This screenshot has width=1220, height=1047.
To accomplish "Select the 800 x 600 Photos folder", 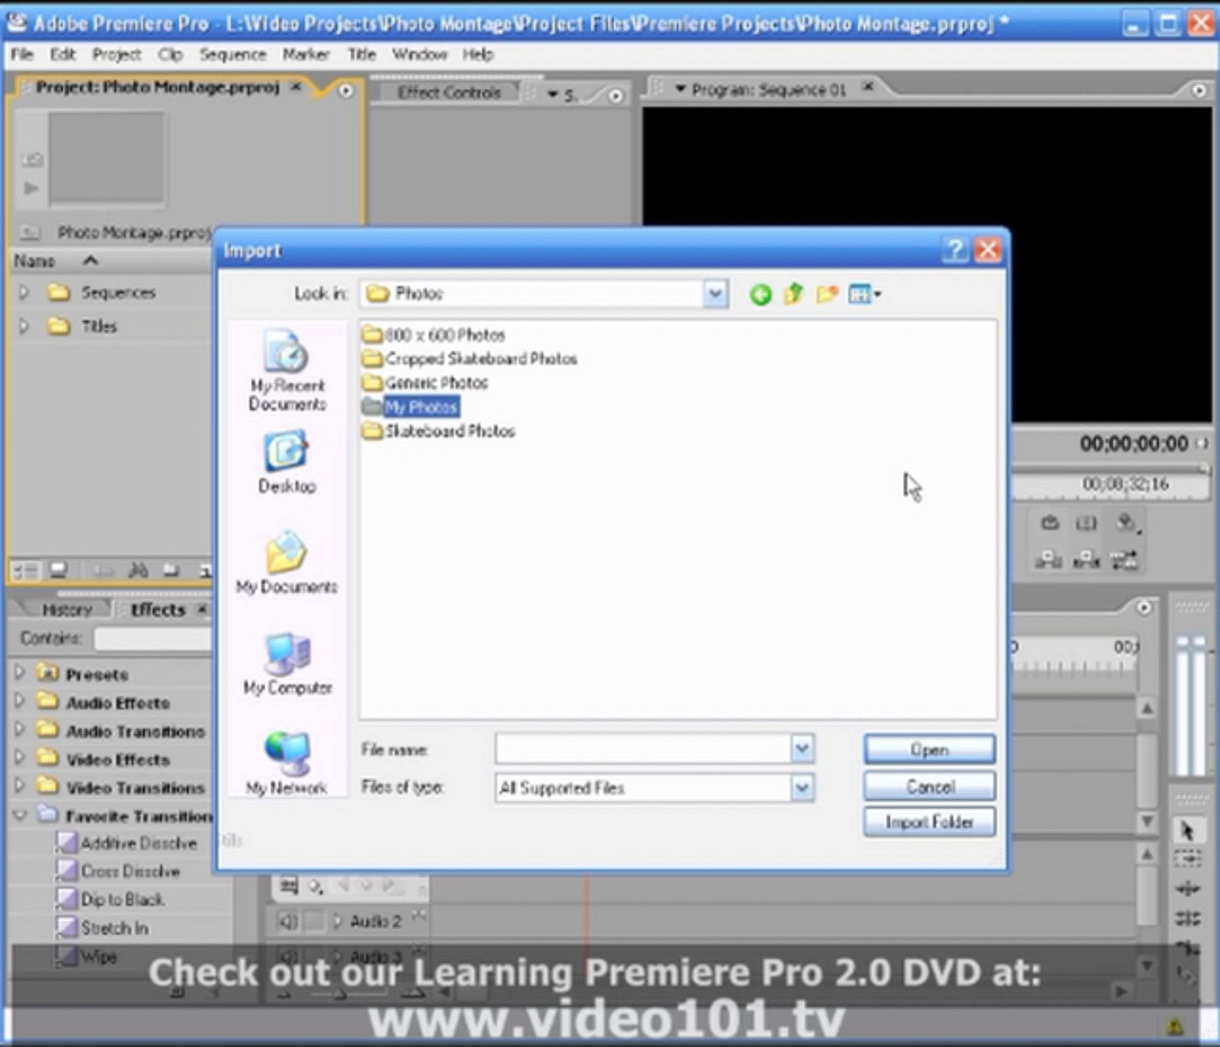I will (434, 335).
